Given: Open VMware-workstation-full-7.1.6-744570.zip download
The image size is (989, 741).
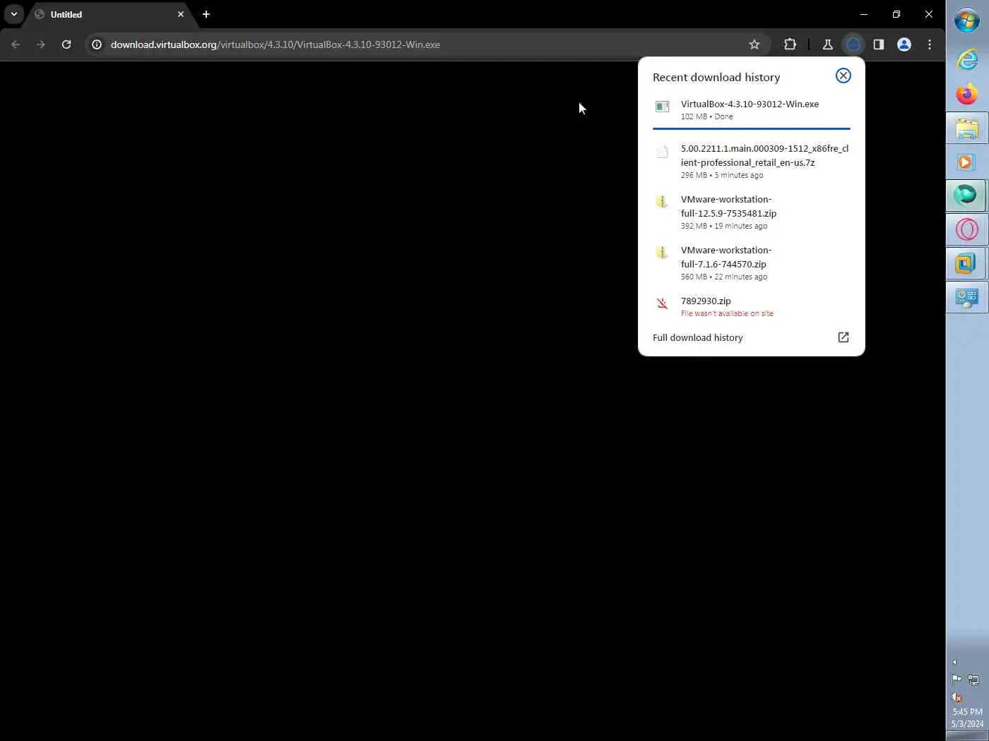Looking at the screenshot, I should (x=751, y=263).
